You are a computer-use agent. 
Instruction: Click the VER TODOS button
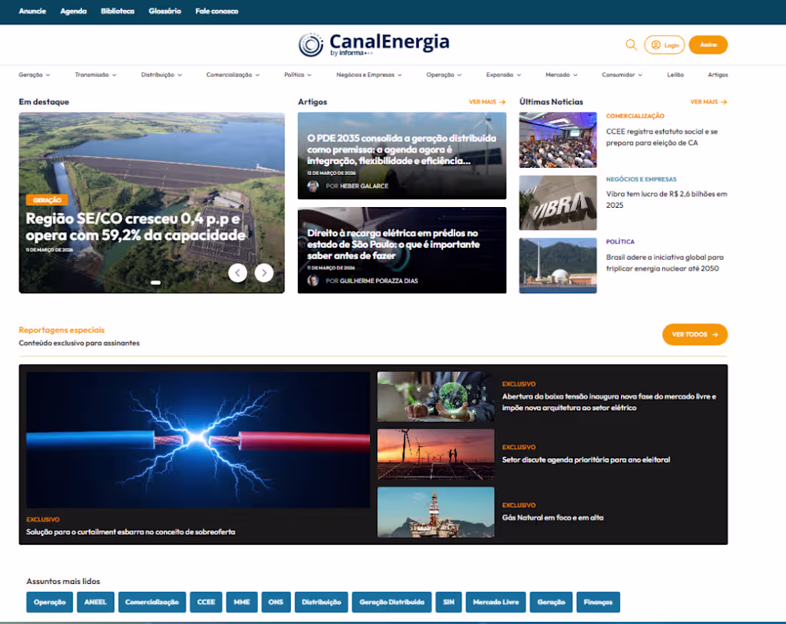[x=695, y=334]
